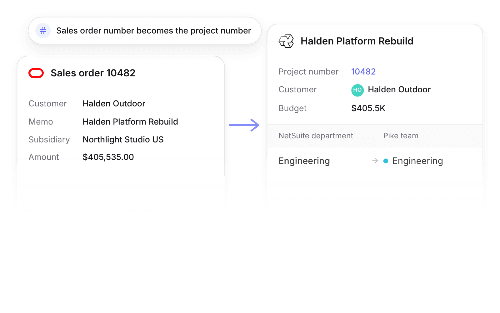Image resolution: width=500 pixels, height=313 pixels.
Task: Select the Halden Platform Rebuild project title
Action: [357, 41]
